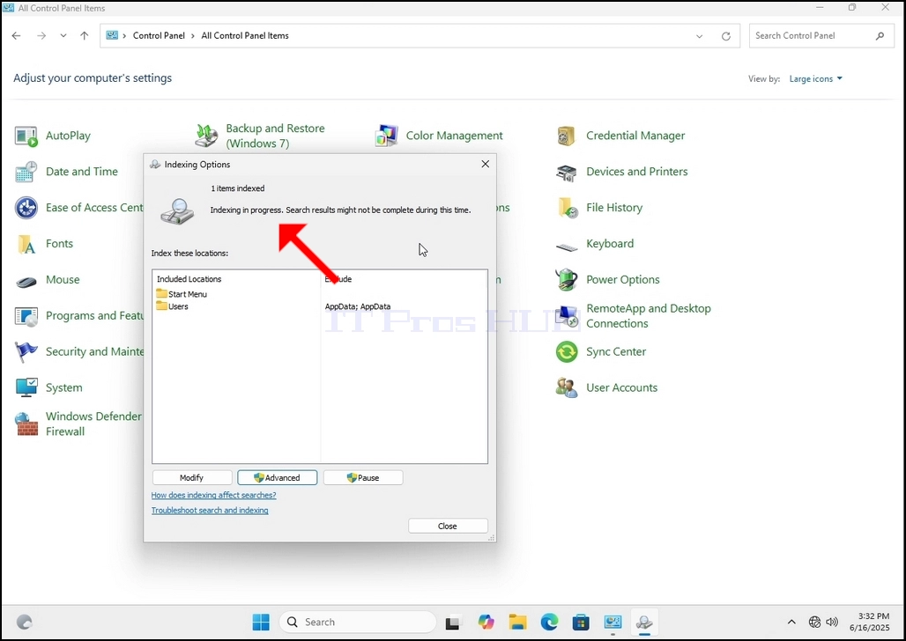Click the Start Menu folder in Included Locations
This screenshot has width=906, height=641.
182,294
